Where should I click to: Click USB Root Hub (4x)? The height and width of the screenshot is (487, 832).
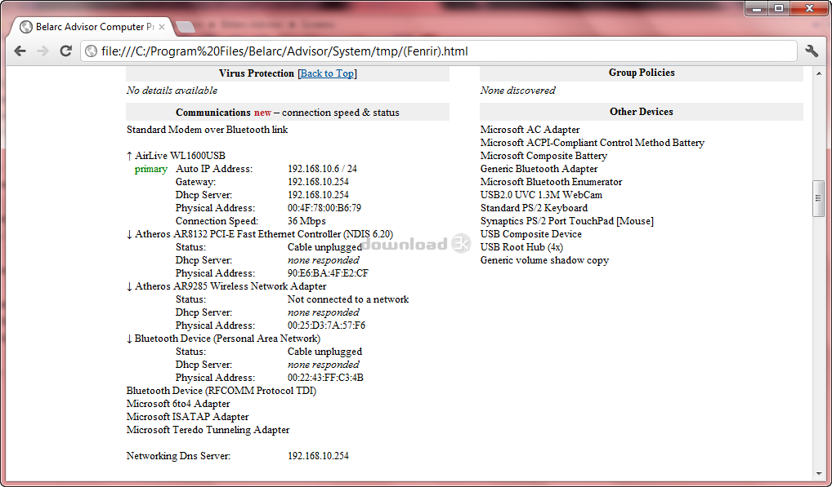[521, 247]
